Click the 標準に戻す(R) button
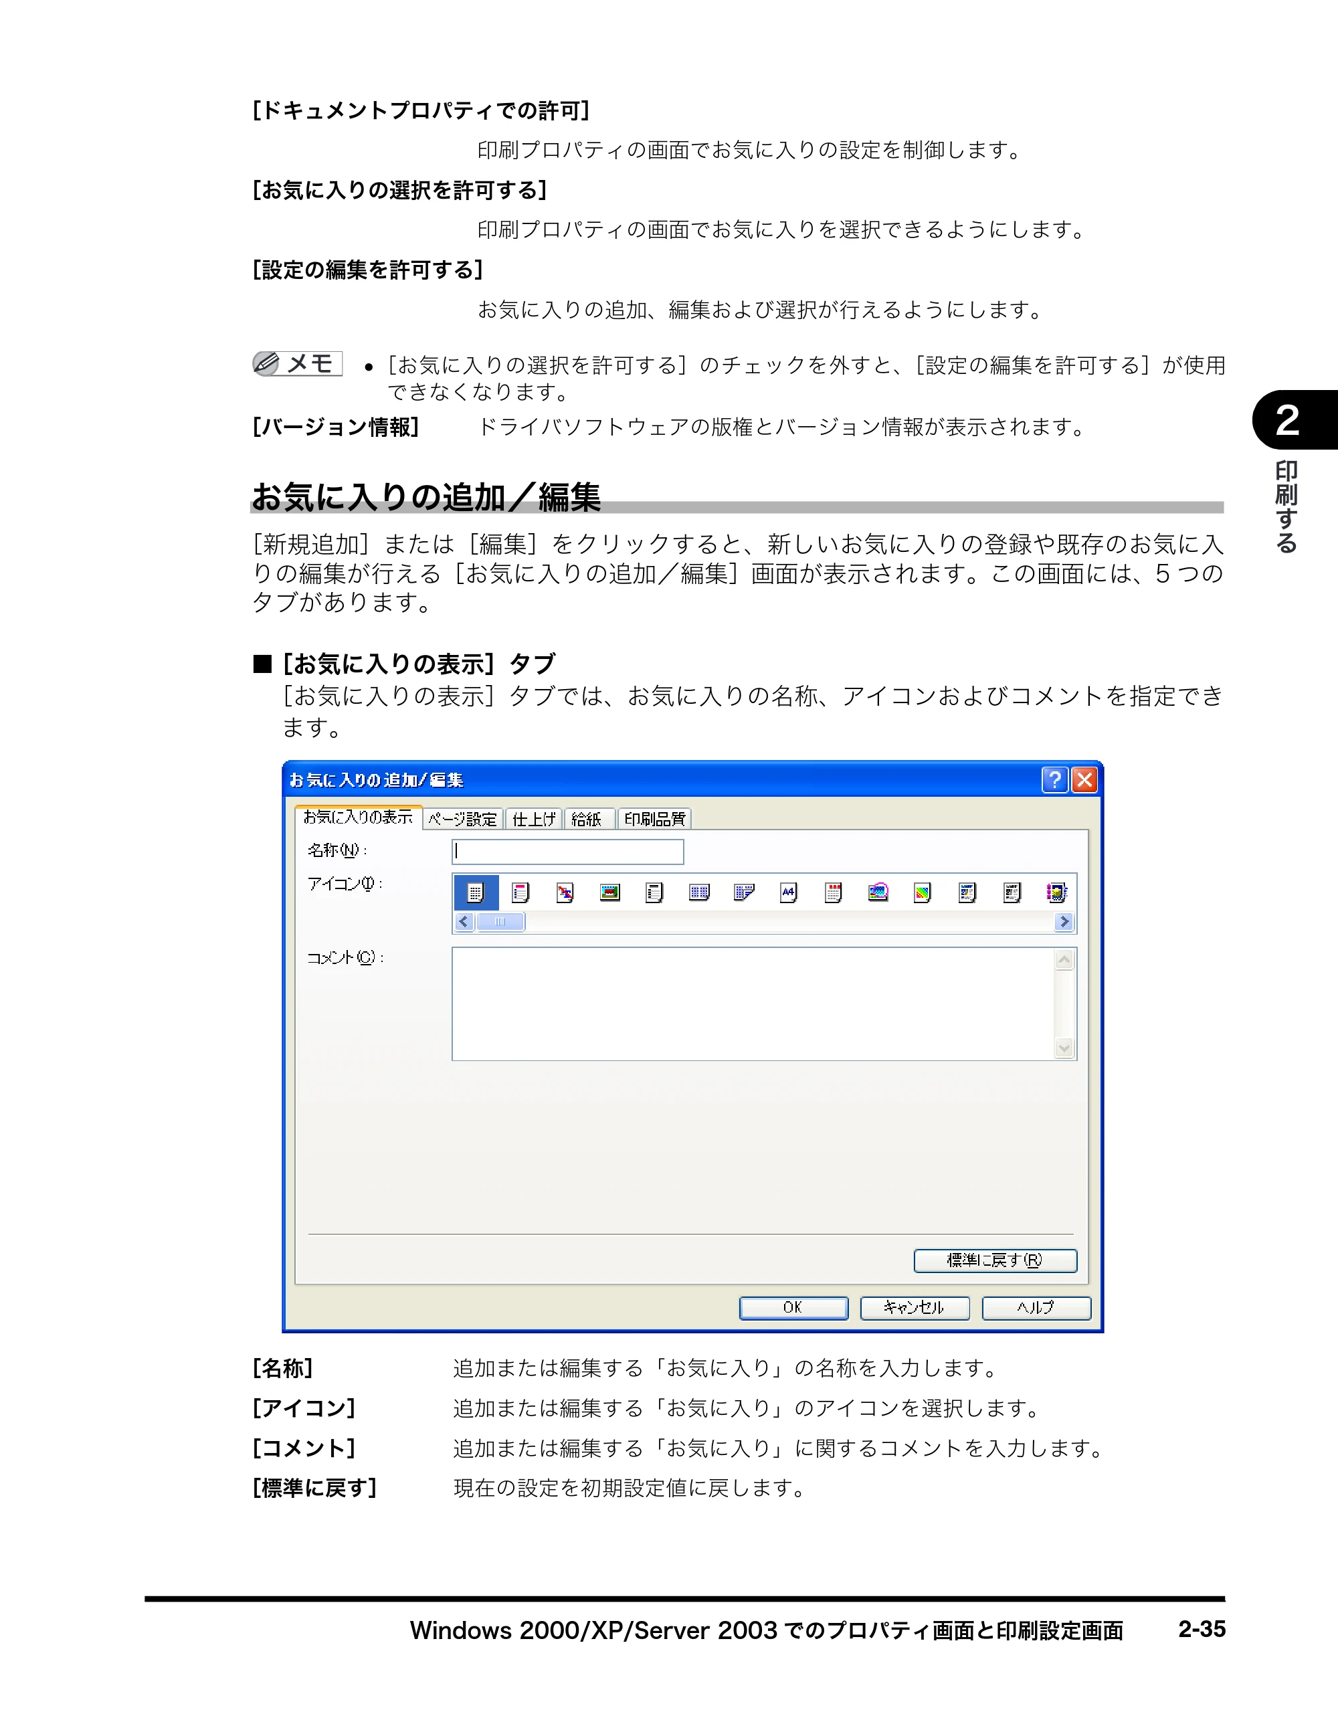Viewport: 1338px width, 1724px height. [995, 1260]
